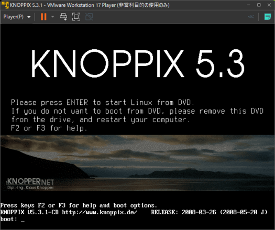Click the http://www.knoppix.de/ URL text
This screenshot has width=275, height=230.
pos(100,212)
